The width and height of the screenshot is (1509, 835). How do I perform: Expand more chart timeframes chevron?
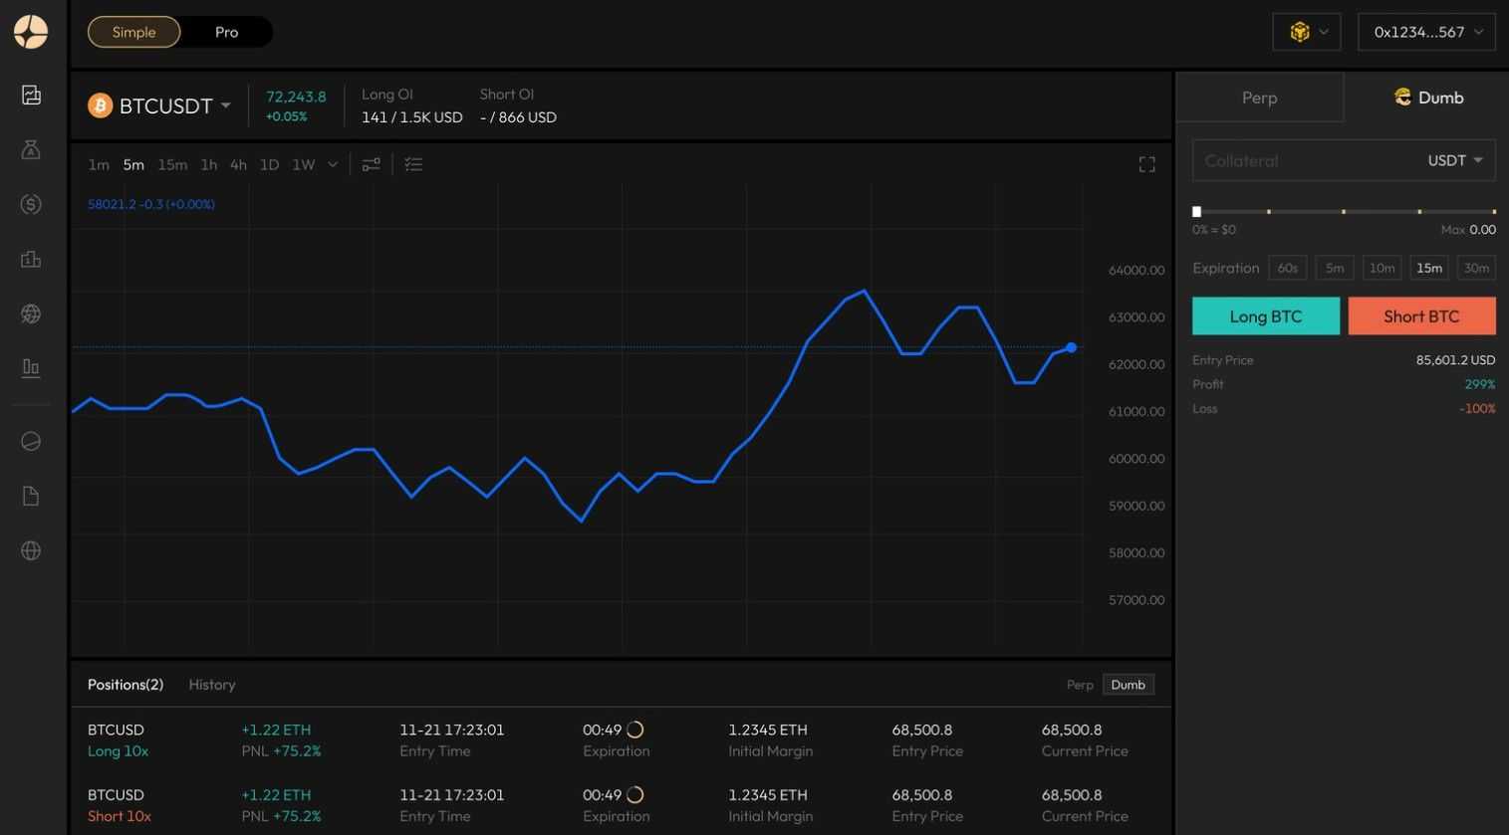pos(333,164)
